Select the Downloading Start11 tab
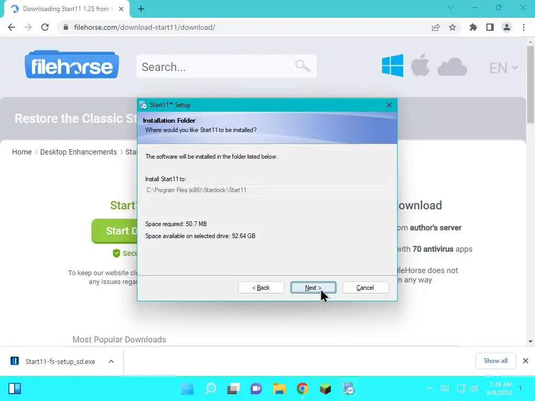This screenshot has width=535, height=401. coord(66,9)
